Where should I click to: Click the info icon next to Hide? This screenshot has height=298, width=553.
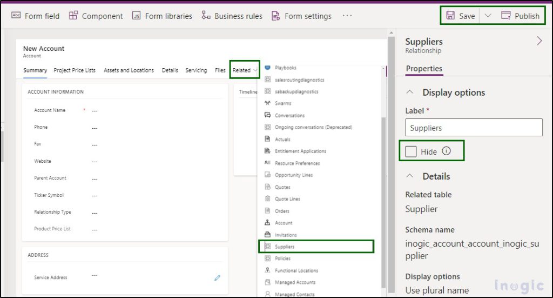[x=446, y=151]
